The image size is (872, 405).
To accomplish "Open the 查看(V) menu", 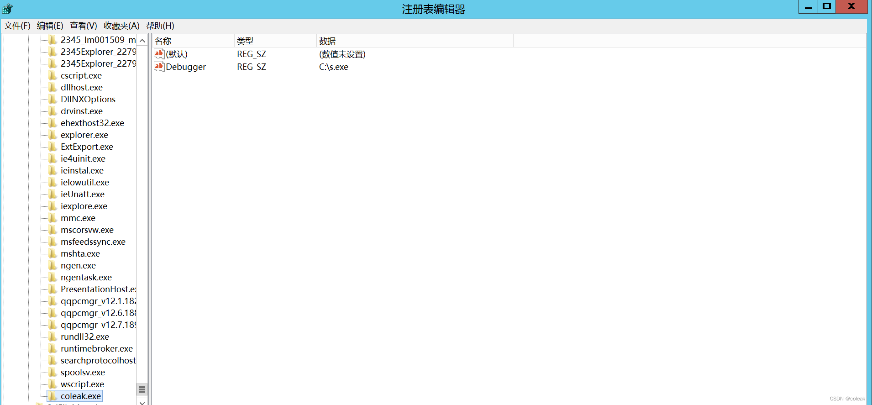I will point(84,26).
